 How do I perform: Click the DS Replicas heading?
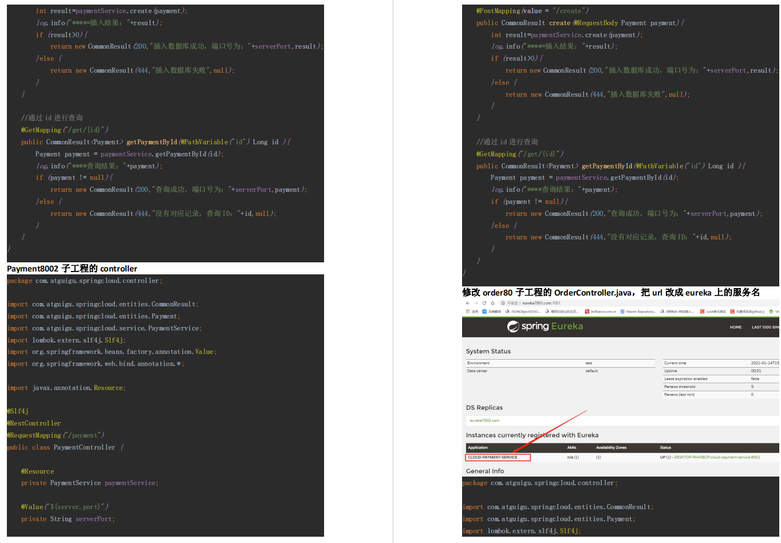pos(484,407)
